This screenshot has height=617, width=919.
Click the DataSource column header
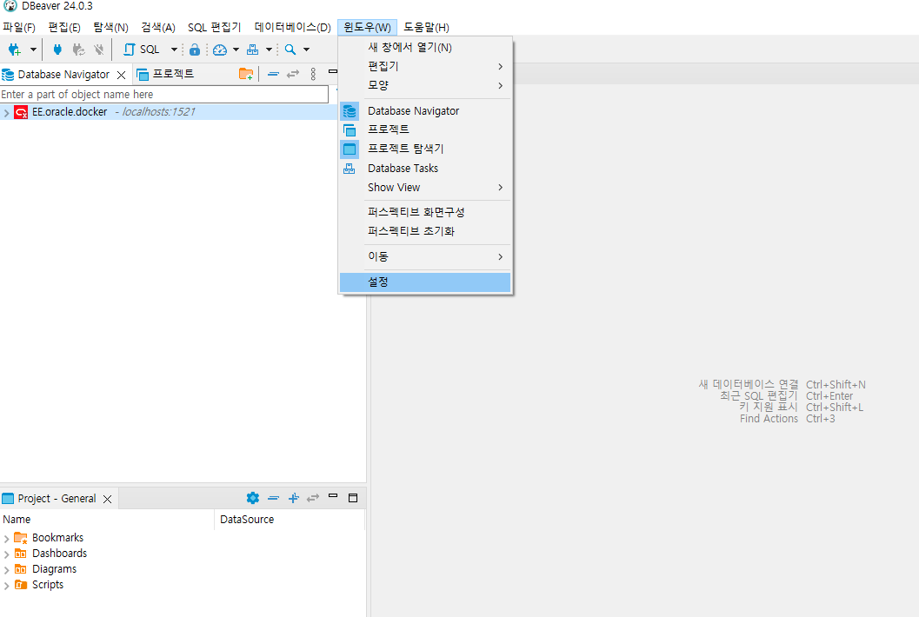point(290,520)
